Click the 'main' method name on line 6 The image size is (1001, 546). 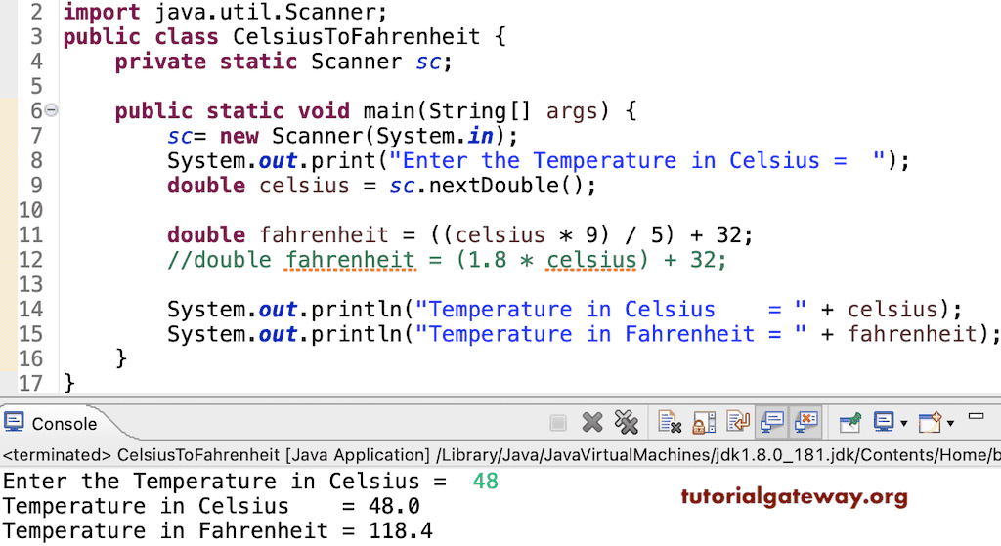pos(389,111)
